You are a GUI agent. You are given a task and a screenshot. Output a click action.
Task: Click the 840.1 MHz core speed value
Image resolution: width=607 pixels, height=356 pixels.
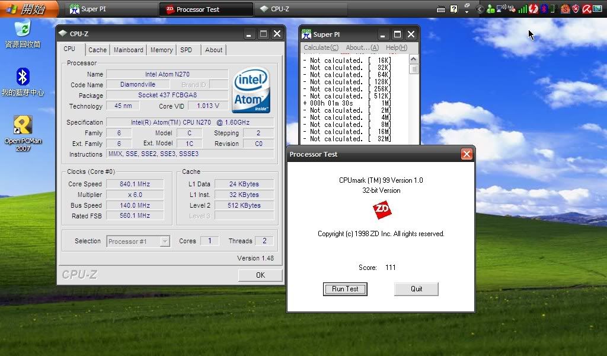click(135, 184)
